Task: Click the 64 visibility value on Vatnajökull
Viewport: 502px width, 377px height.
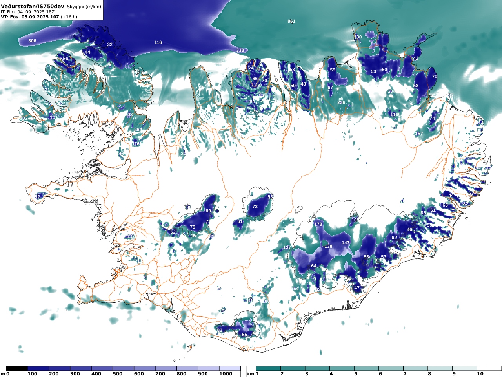Action: pyautogui.click(x=314, y=266)
